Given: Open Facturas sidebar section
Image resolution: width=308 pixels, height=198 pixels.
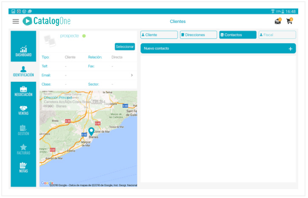Looking at the screenshot, I should click(x=23, y=149).
